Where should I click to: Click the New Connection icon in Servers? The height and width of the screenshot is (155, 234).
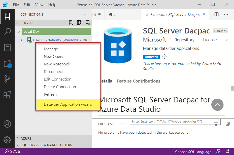[71, 23]
